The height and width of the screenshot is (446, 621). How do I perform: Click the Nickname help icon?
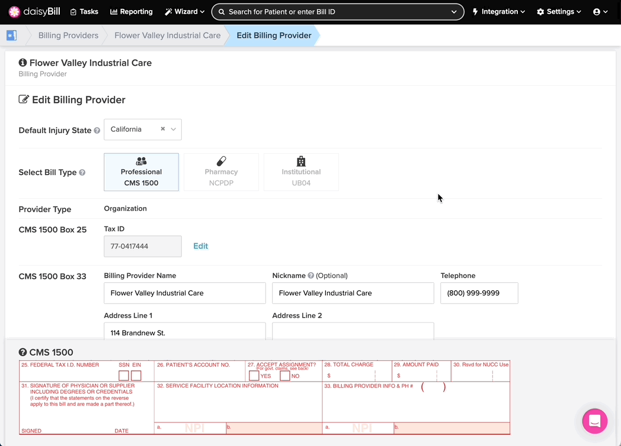point(311,276)
